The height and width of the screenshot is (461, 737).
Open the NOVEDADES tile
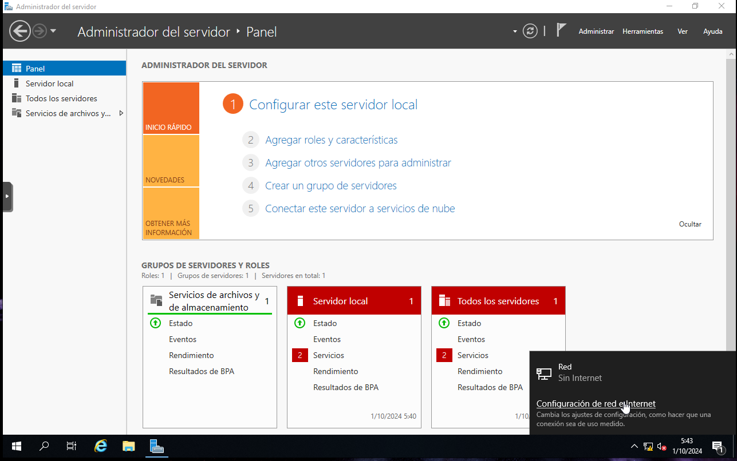coord(171,161)
